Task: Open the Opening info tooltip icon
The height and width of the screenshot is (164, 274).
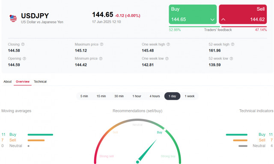Action: (24, 59)
